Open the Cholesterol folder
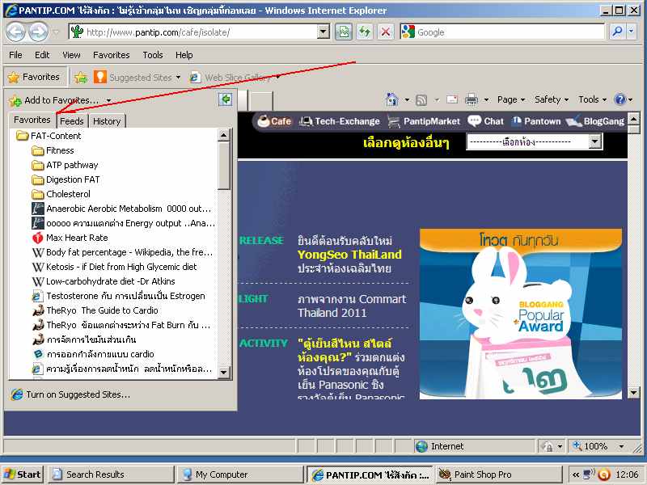The width and height of the screenshot is (647, 485). coord(61,194)
